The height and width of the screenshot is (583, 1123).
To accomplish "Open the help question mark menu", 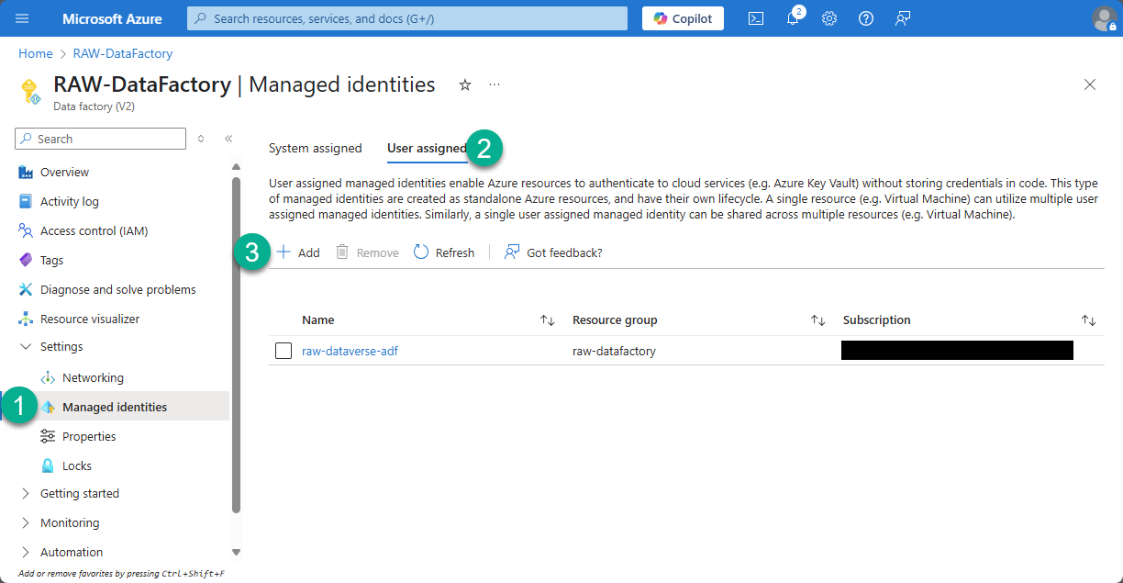I will click(866, 18).
